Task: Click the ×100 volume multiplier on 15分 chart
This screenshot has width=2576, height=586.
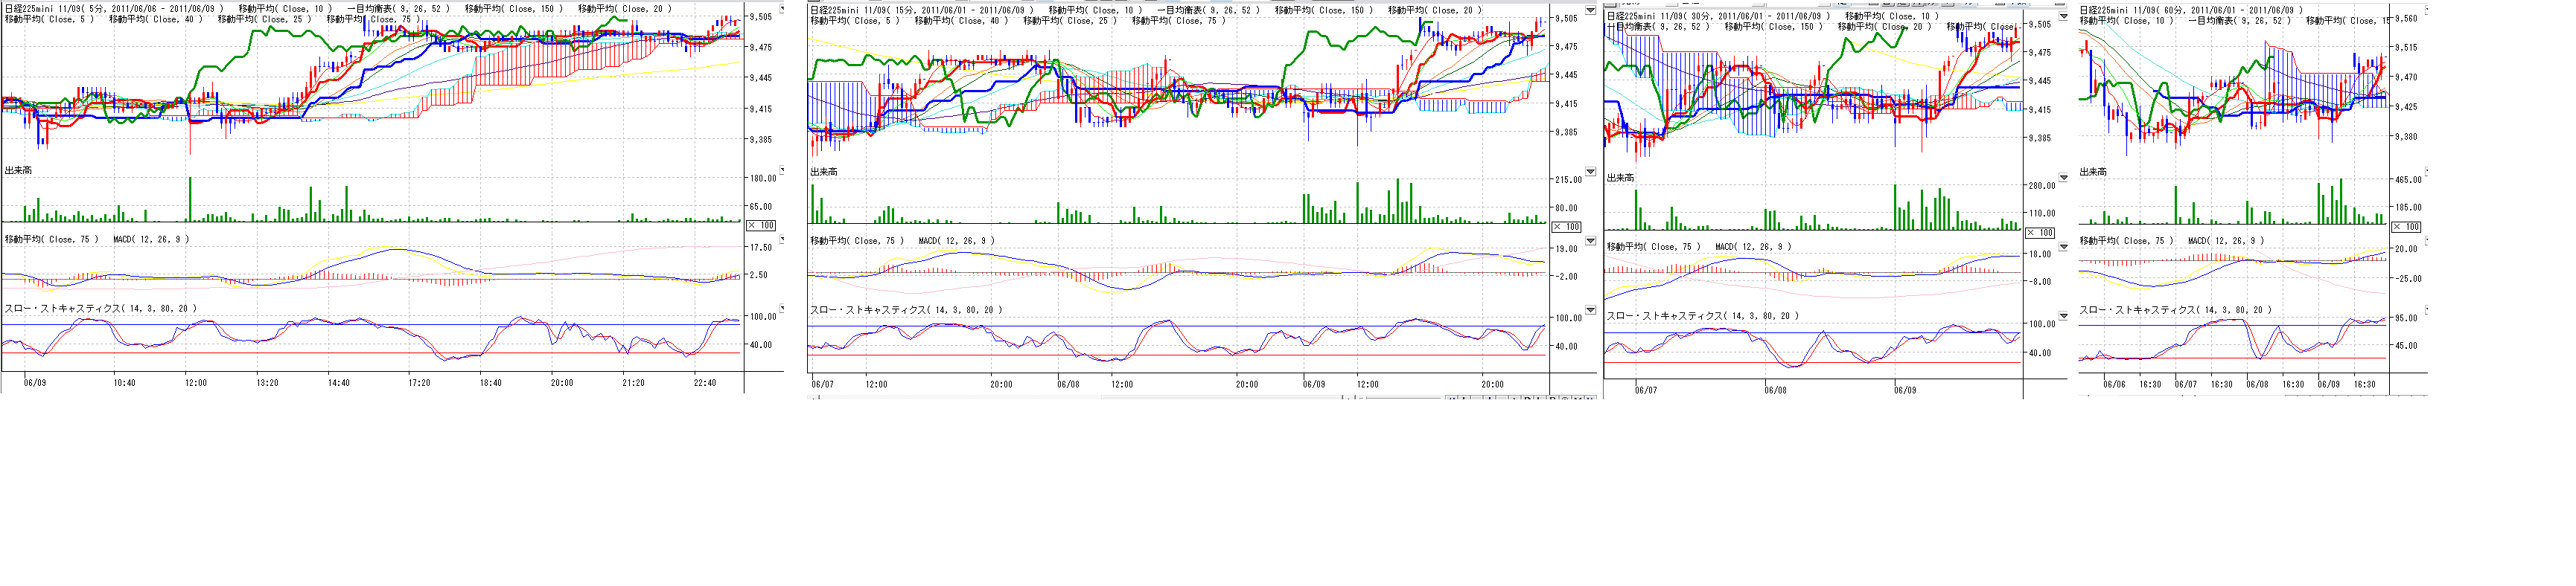Action: click(1566, 227)
